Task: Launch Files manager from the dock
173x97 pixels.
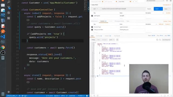Action: coord(3,5)
